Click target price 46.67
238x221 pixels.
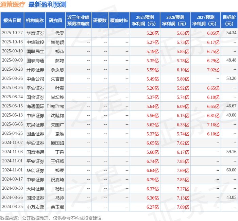231,106
